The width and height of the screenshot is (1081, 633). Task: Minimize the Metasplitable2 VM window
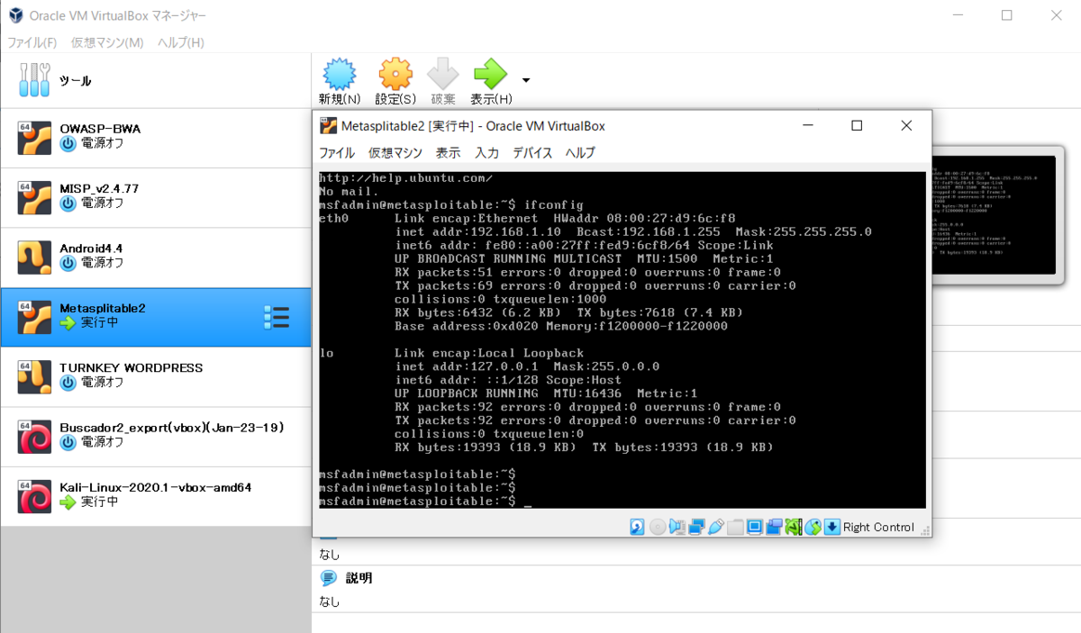tap(808, 125)
